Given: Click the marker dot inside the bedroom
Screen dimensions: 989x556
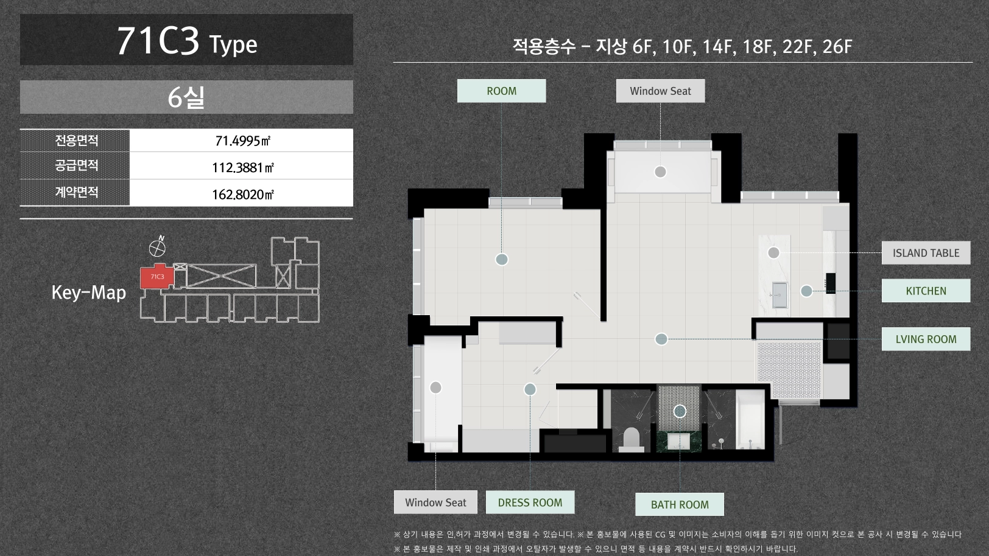Looking at the screenshot, I should (x=501, y=260).
